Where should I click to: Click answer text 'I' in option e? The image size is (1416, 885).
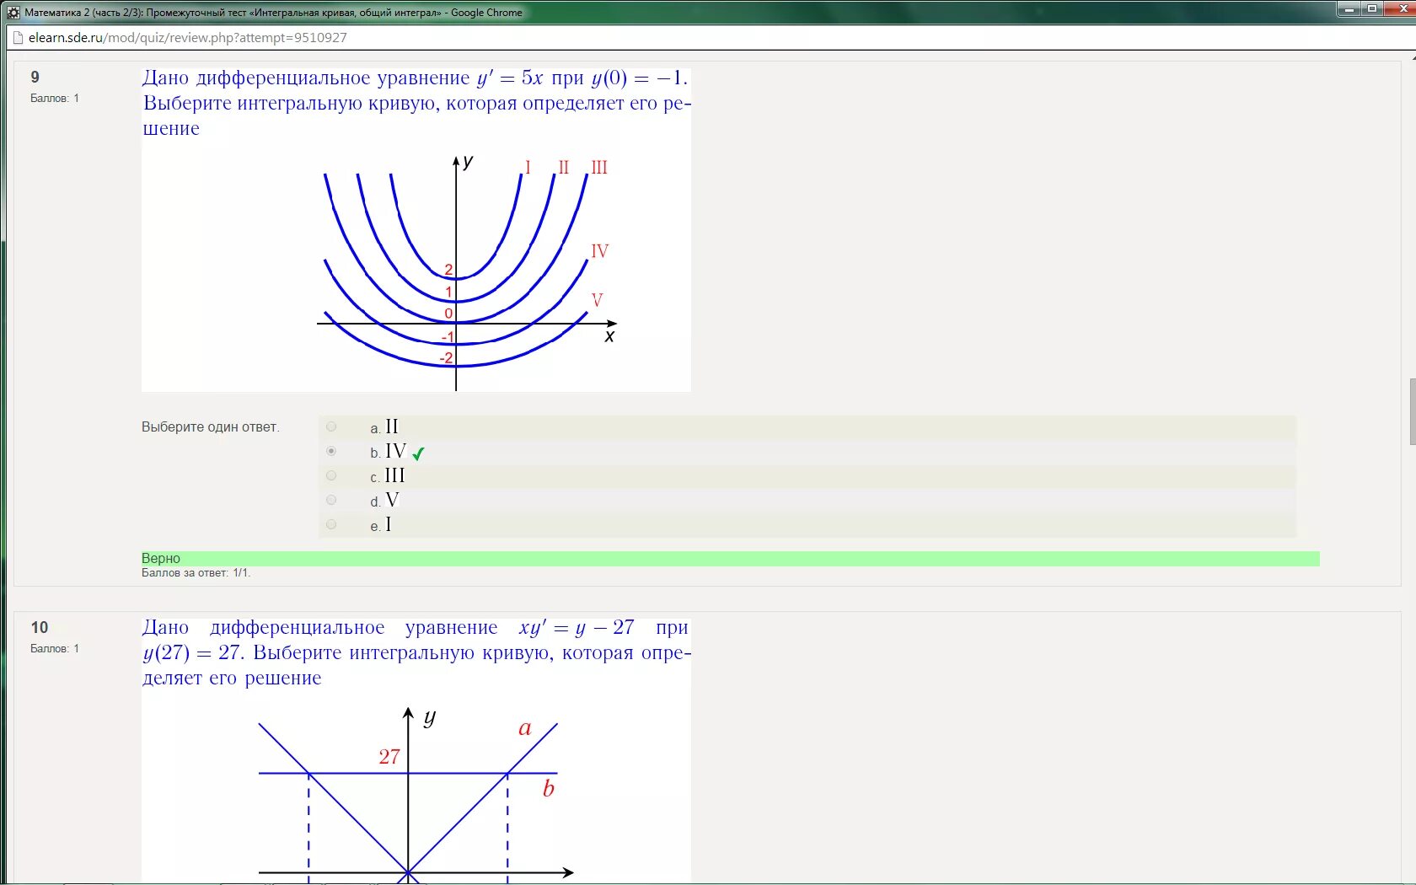[389, 524]
